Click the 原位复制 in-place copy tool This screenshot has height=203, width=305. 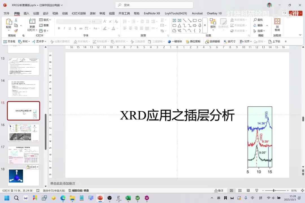coord(193,41)
